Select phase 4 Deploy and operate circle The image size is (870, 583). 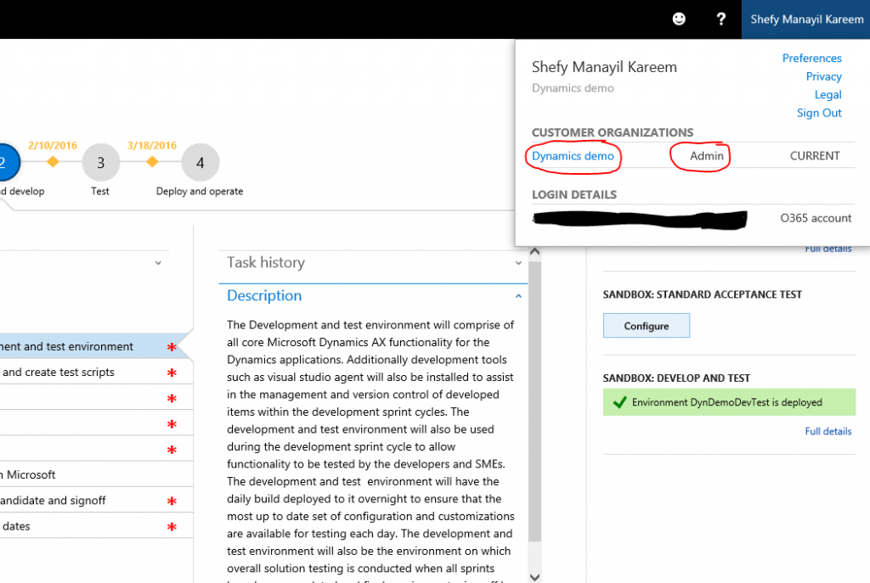click(x=200, y=162)
